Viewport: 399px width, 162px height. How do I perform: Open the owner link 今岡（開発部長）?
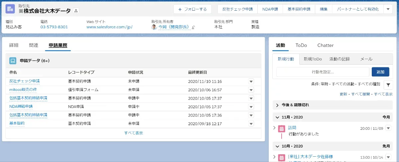point(174,27)
